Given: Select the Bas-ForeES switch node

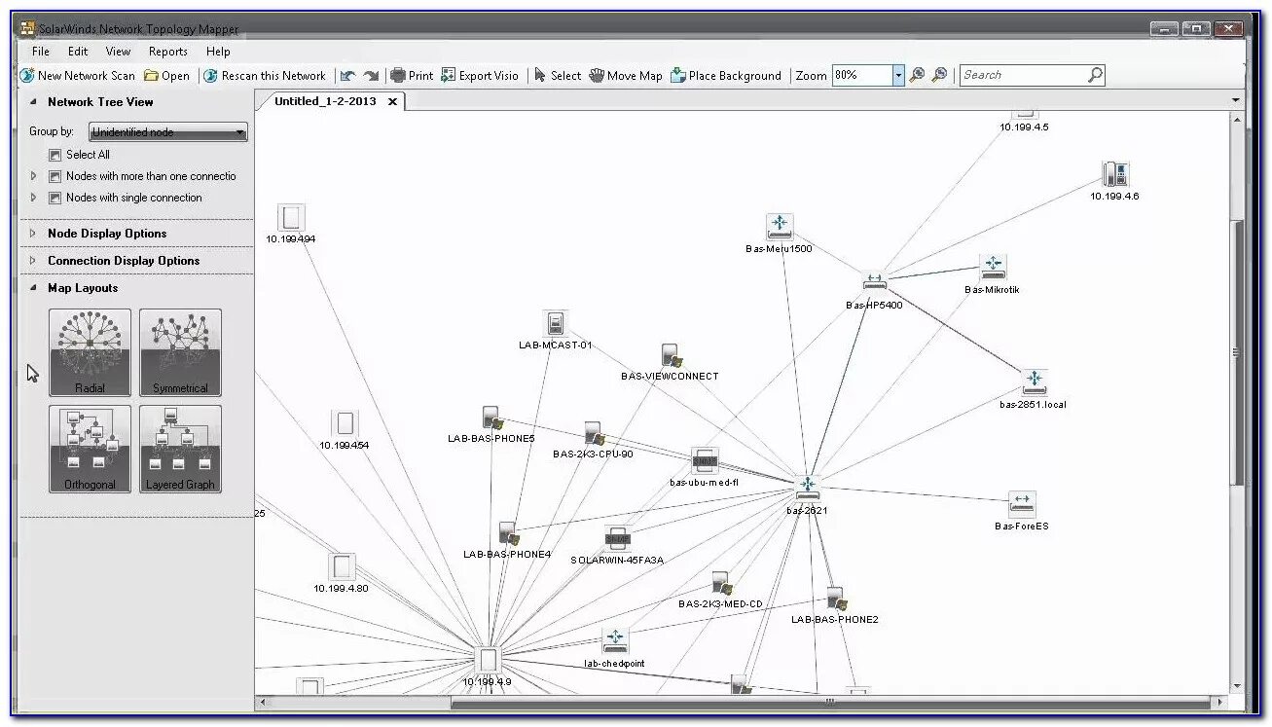Looking at the screenshot, I should pyautogui.click(x=1022, y=504).
